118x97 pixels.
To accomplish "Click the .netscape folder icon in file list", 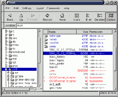I will click(x=46, y=36).
